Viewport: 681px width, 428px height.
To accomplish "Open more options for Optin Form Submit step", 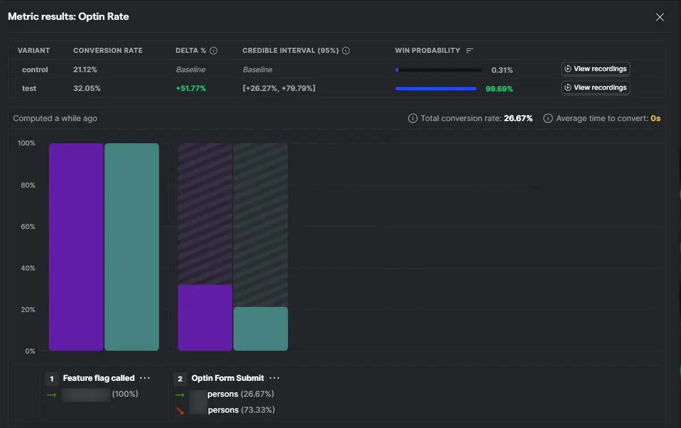I will point(274,378).
